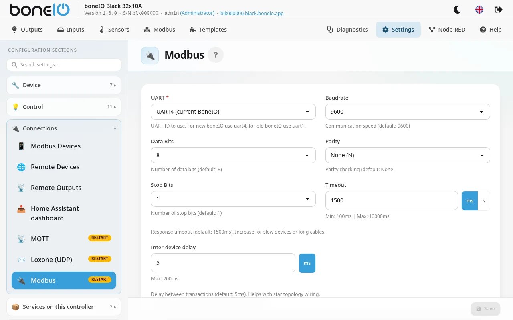Toggle dark mode with the moon icon
Image resolution: width=513 pixels, height=320 pixels.
click(x=457, y=10)
